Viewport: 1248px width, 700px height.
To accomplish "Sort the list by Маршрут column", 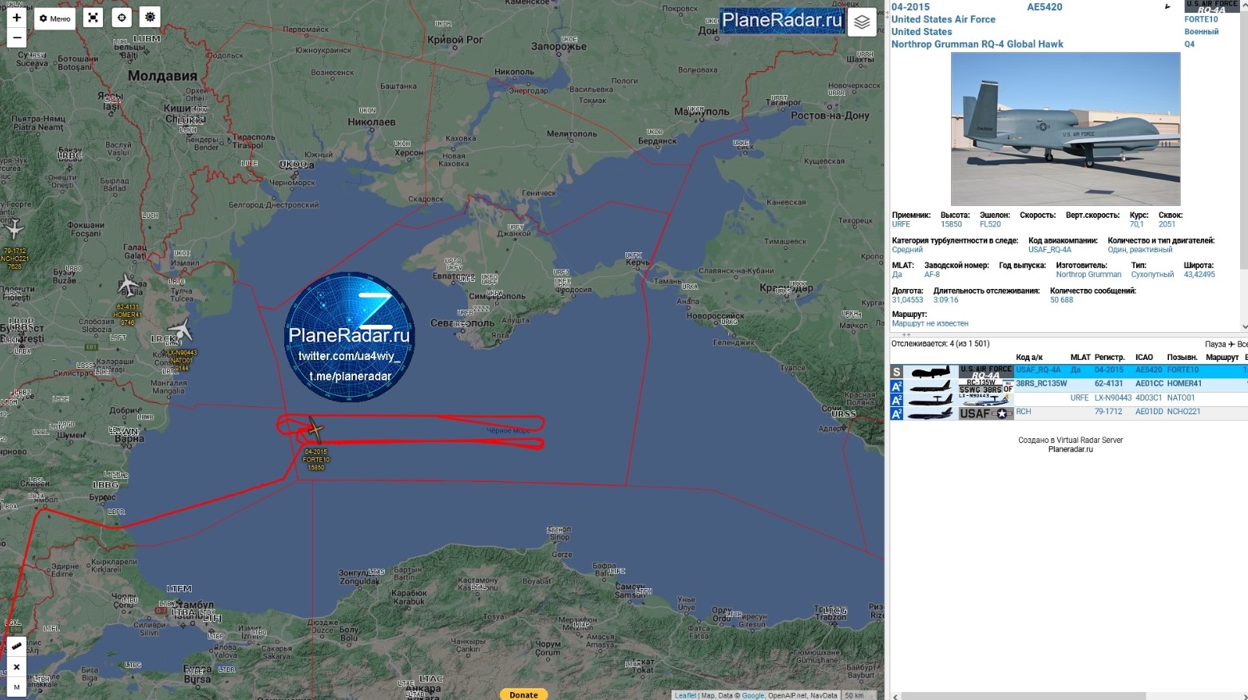I will (1222, 358).
